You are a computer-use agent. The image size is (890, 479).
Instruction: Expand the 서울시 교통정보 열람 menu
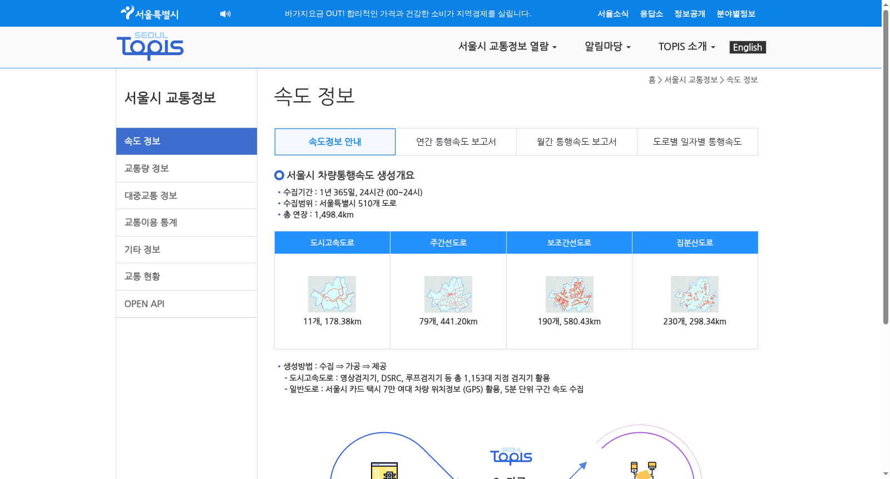[x=507, y=47]
